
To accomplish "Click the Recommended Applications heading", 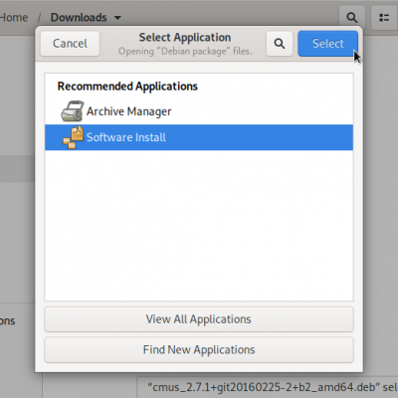I will coord(127,87).
